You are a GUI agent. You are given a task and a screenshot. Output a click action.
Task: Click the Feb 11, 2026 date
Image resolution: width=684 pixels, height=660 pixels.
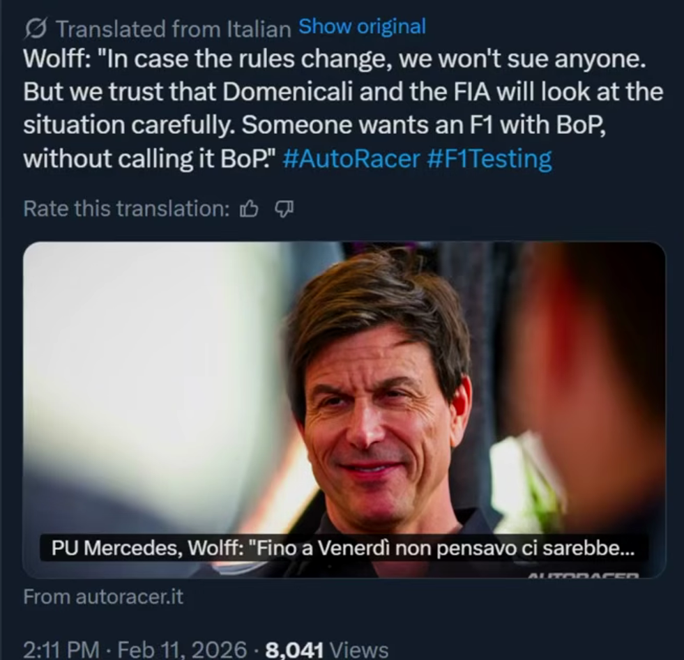(183, 650)
